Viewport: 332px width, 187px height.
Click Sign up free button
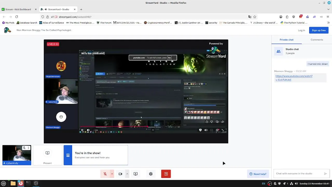tap(319, 30)
